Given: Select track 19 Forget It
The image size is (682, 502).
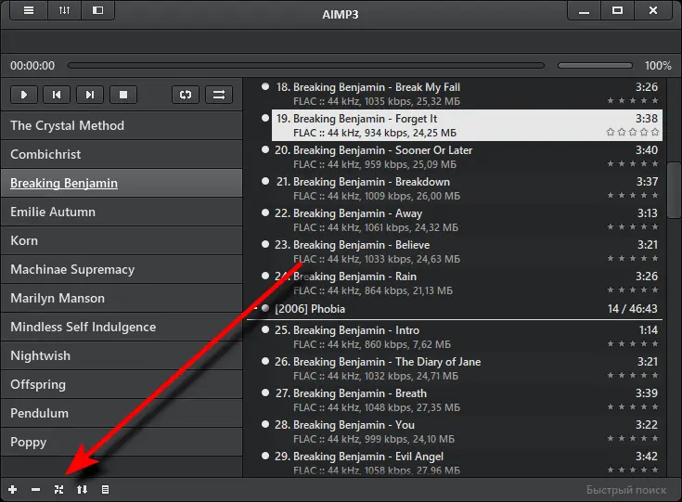Looking at the screenshot, I should coord(467,125).
